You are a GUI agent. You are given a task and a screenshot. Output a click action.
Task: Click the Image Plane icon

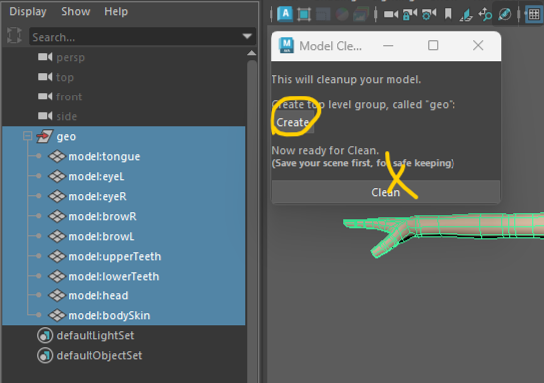point(466,15)
